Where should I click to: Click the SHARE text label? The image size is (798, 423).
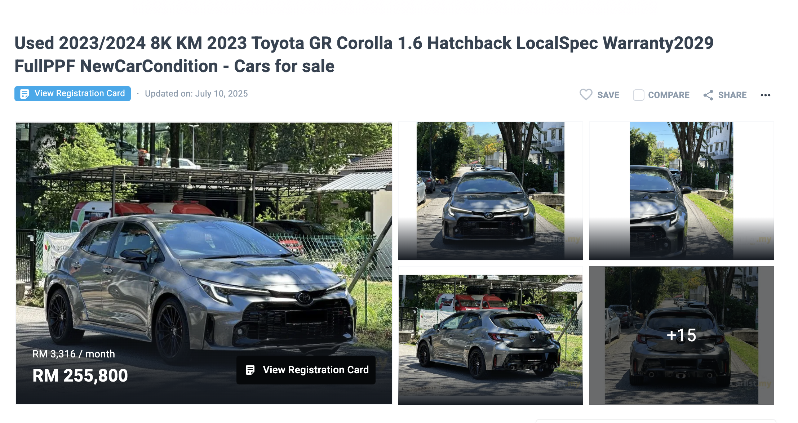[x=732, y=95]
